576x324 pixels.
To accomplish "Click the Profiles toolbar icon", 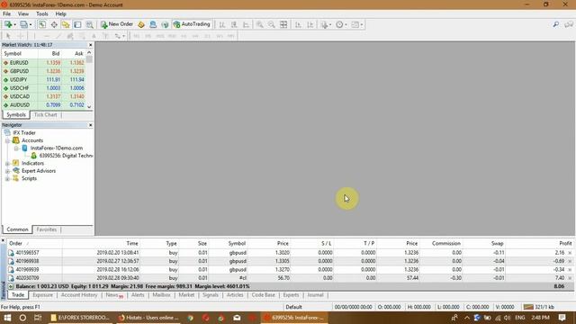I will (23, 24).
